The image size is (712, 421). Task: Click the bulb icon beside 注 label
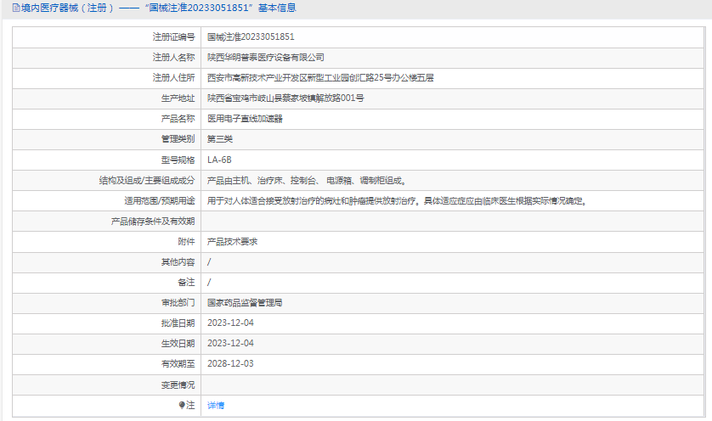coord(182,405)
